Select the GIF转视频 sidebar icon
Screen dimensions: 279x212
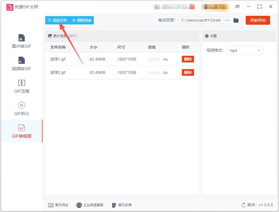[x=22, y=128]
